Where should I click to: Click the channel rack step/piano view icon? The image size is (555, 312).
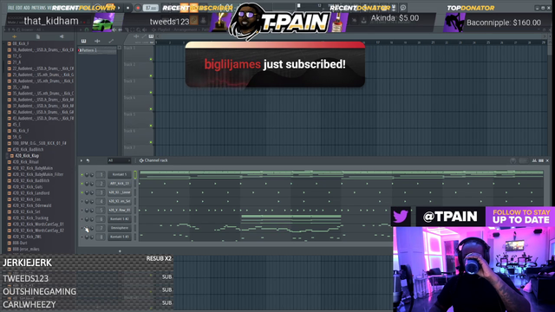[x=541, y=160]
